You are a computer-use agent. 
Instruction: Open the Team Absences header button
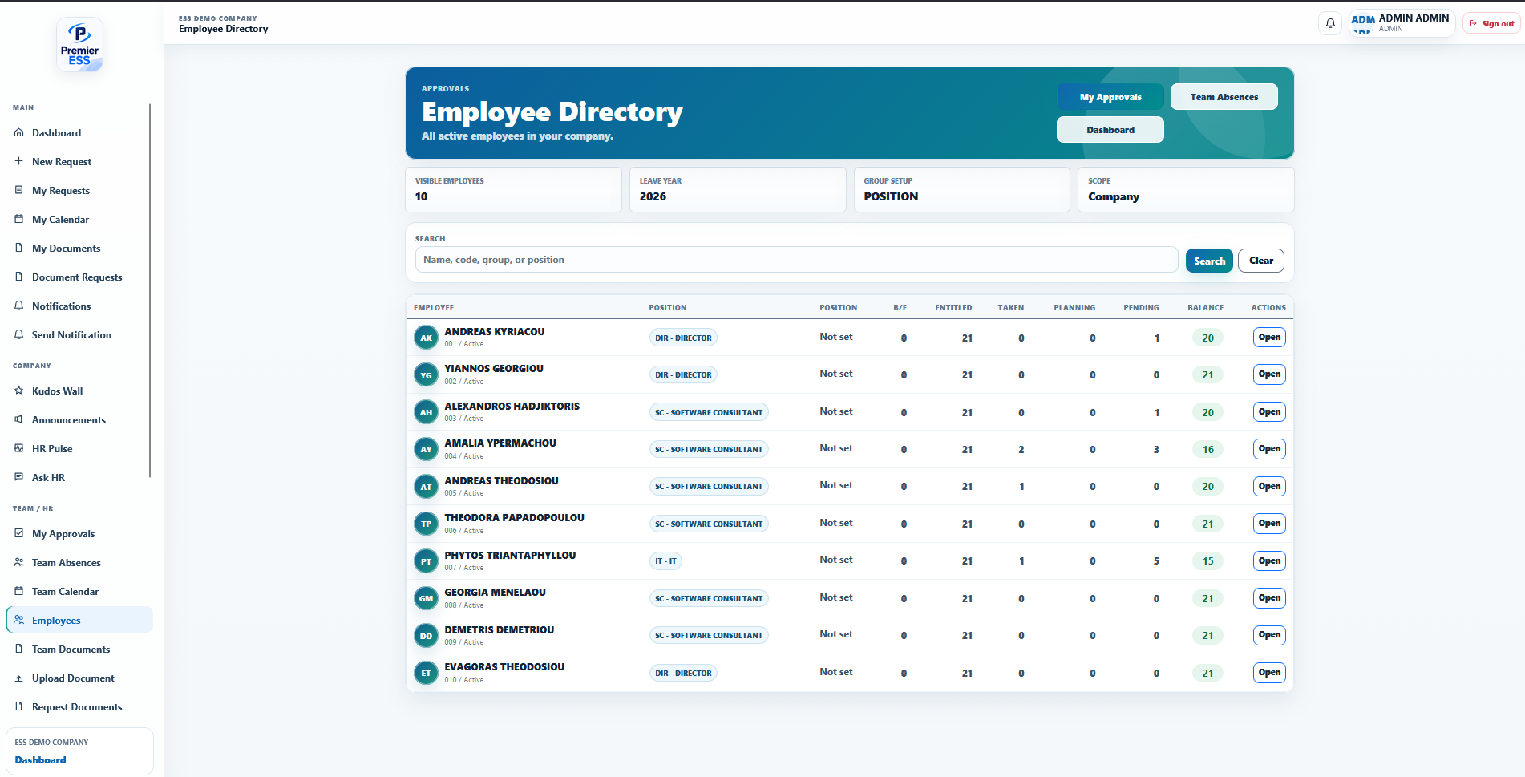(x=1224, y=97)
